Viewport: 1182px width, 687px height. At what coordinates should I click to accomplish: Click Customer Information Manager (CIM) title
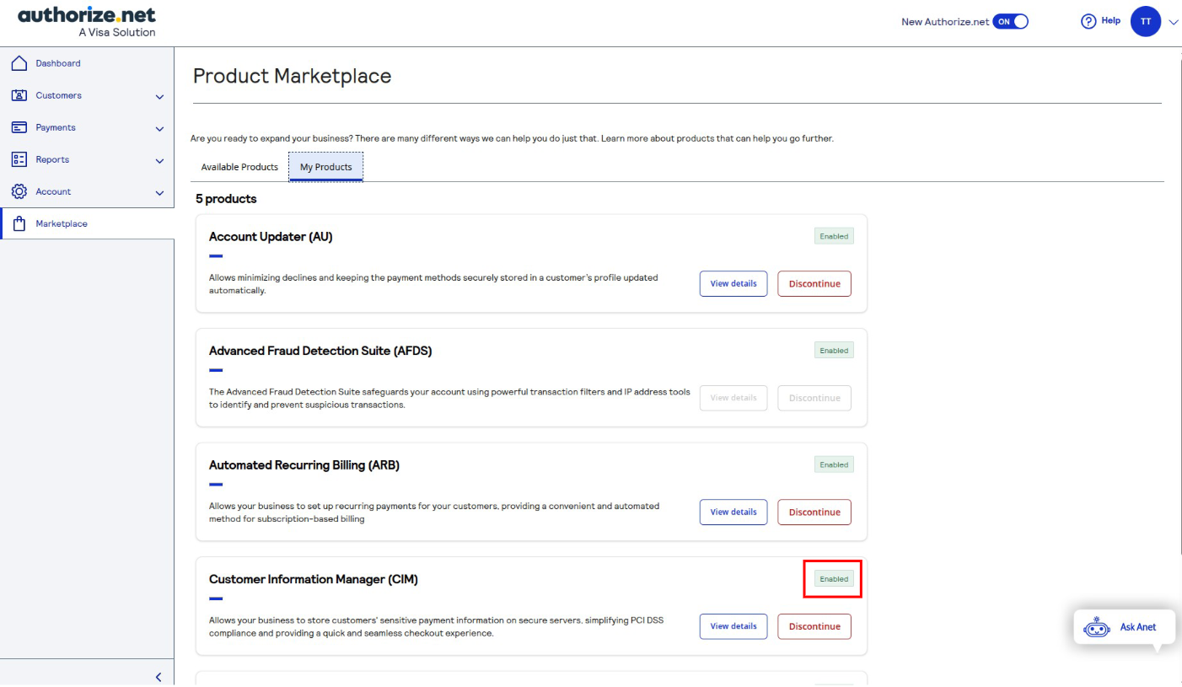click(314, 580)
